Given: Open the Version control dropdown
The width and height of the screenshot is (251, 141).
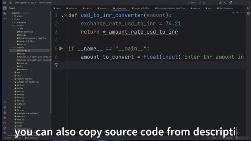Looking at the screenshot, I should coord(46,3).
